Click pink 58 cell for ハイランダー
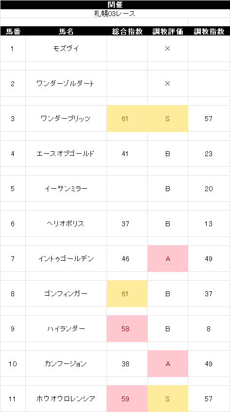Screen dimensions: 230x412 (x=127, y=329)
